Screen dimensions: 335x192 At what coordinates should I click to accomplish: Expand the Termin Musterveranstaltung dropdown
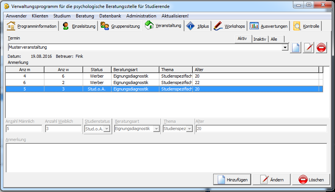pos(285,48)
